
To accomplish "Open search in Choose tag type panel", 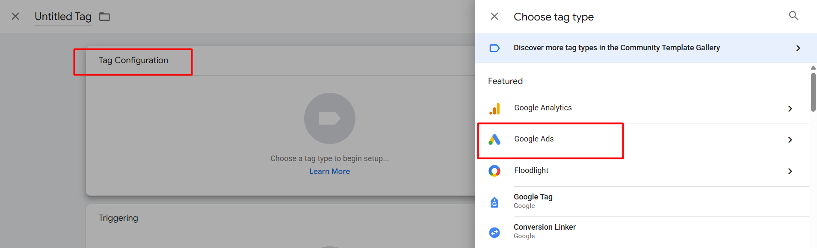I will [793, 16].
